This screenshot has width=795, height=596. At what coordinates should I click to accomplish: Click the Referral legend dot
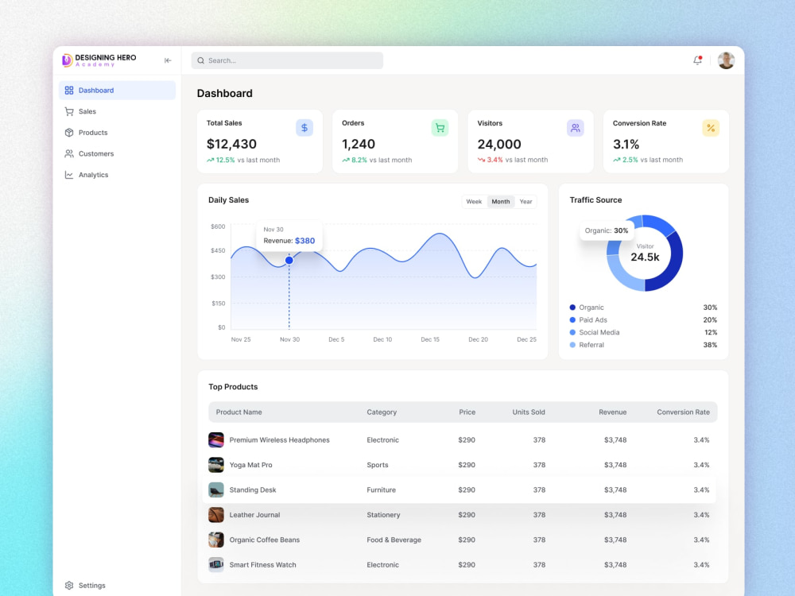tap(572, 345)
